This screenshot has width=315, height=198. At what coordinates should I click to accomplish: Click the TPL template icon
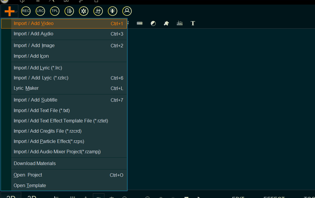click(55, 11)
